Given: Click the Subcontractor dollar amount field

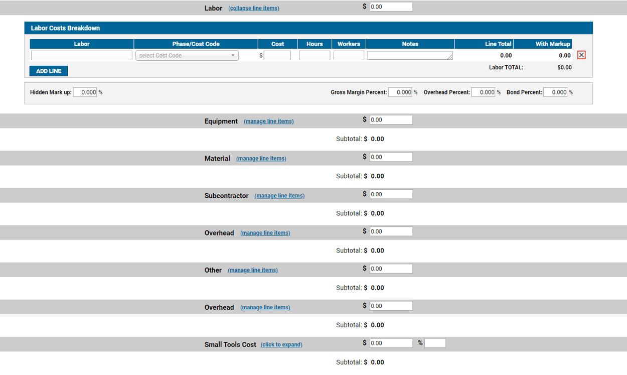Looking at the screenshot, I should (x=391, y=194).
